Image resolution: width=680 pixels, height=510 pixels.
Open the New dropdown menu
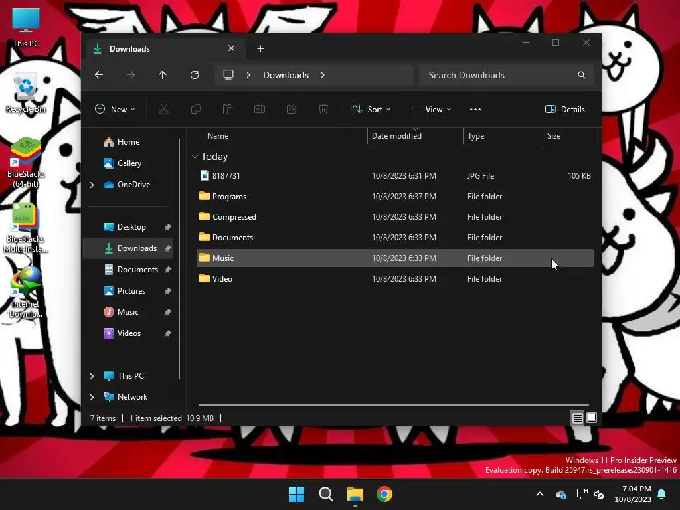point(116,110)
